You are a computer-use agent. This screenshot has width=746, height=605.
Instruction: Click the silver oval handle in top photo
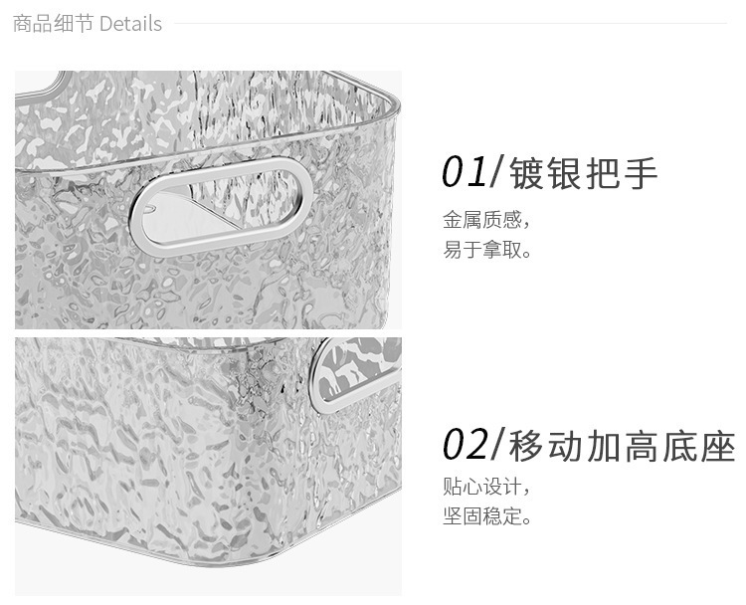pyautogui.click(x=221, y=206)
